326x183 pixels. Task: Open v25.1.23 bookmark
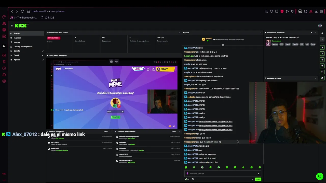(x=47, y=18)
